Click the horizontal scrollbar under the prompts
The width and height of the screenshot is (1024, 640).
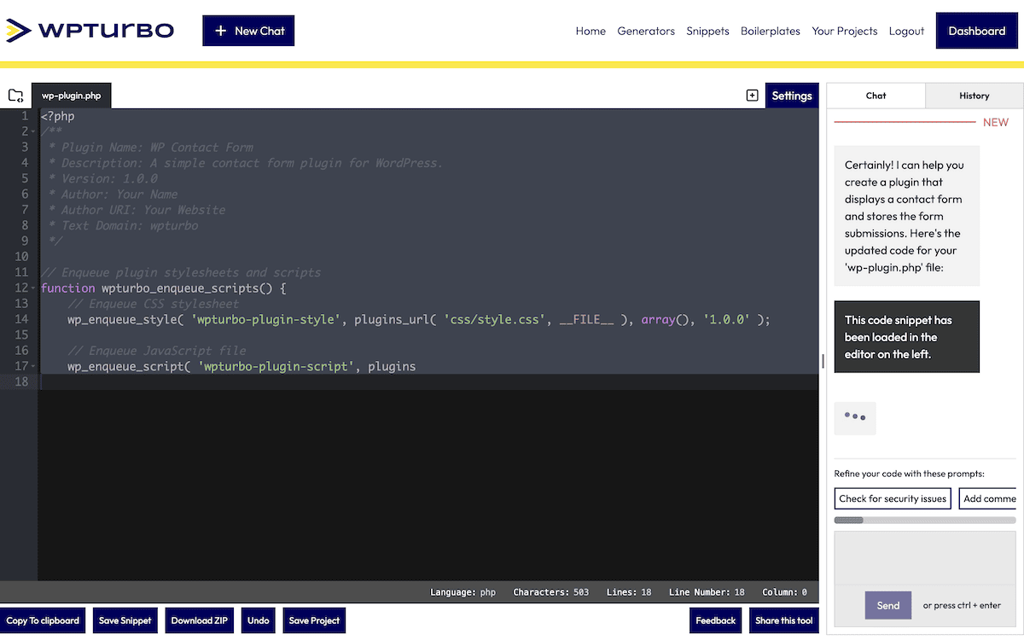[925, 520]
